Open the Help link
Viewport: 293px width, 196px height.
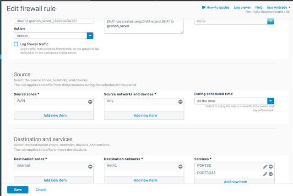pos(259,7)
